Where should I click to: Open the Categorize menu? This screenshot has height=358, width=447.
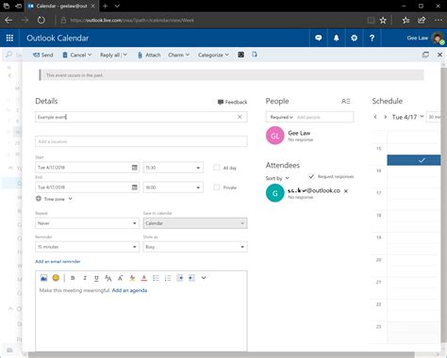[213, 55]
